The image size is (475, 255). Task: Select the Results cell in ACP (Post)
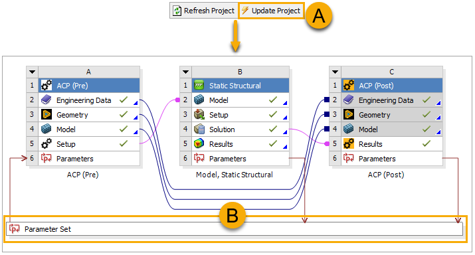click(x=392, y=143)
